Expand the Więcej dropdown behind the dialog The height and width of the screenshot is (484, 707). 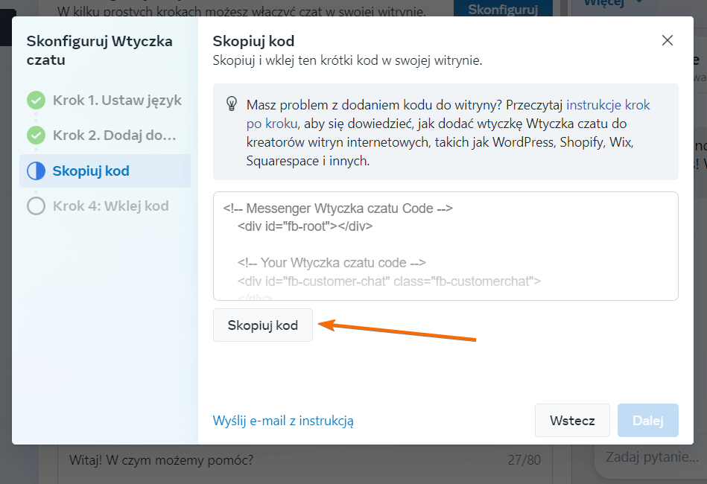coord(603,4)
